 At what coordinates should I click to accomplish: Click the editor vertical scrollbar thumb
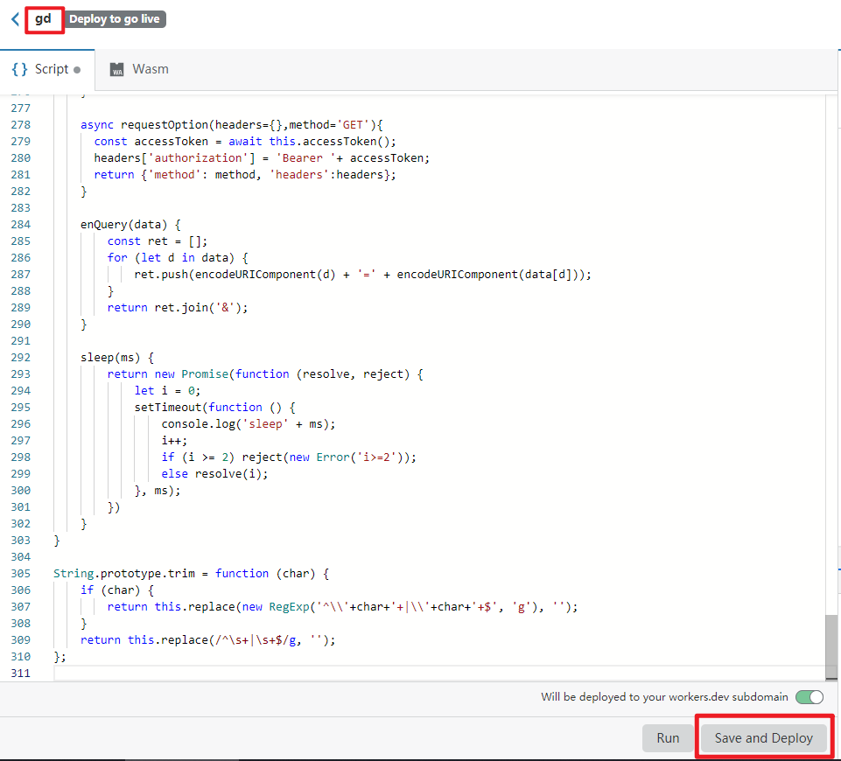[x=831, y=646]
